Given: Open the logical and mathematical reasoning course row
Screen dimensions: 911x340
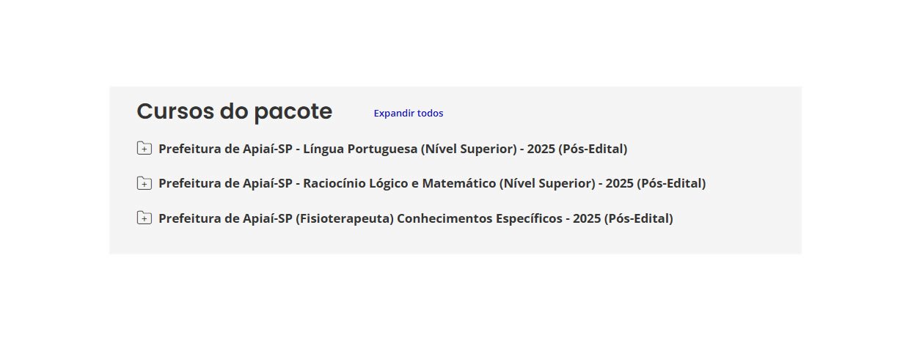Looking at the screenshot, I should pyautogui.click(x=431, y=183).
